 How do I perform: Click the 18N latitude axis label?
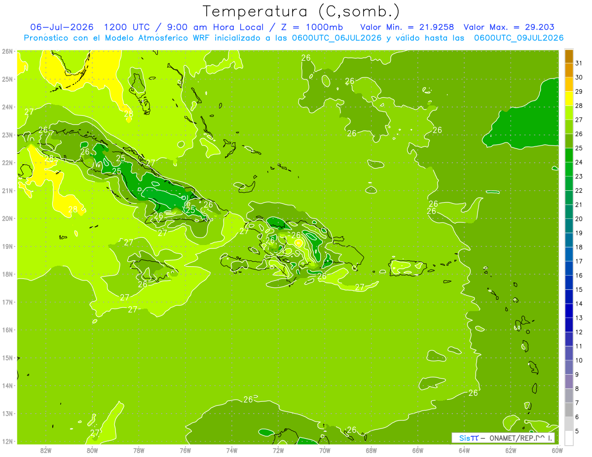tap(7, 274)
